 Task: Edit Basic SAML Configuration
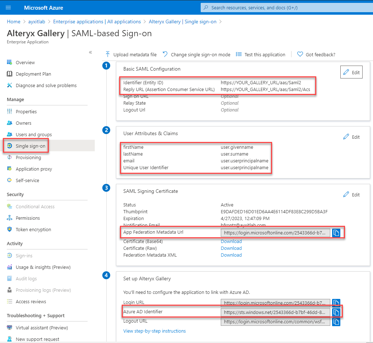[351, 72]
